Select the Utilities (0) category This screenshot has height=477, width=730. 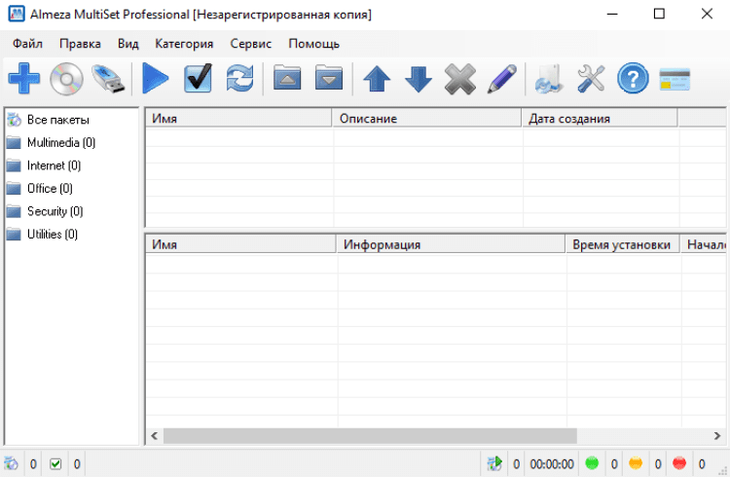[53, 234]
